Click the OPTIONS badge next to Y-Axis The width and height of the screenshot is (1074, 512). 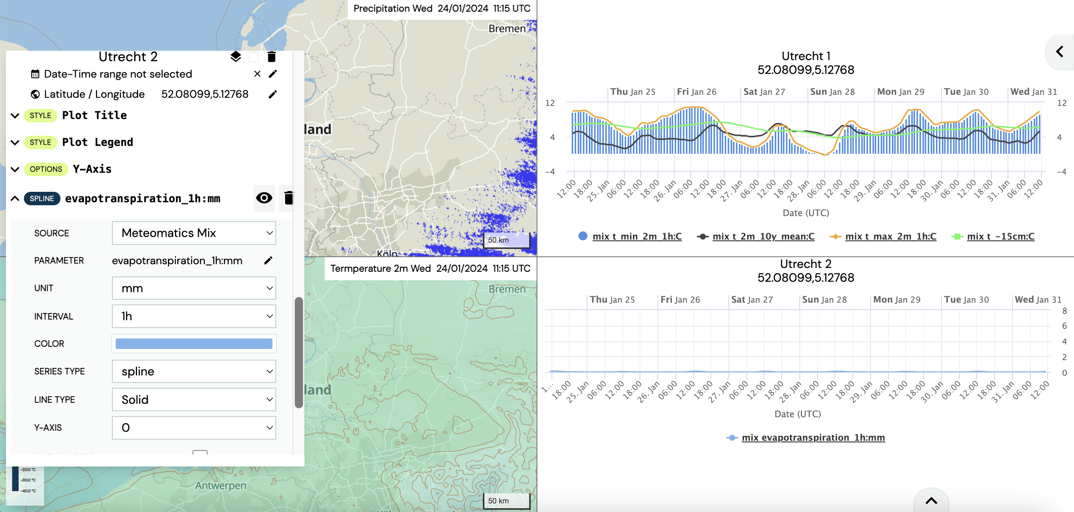pyautogui.click(x=46, y=169)
